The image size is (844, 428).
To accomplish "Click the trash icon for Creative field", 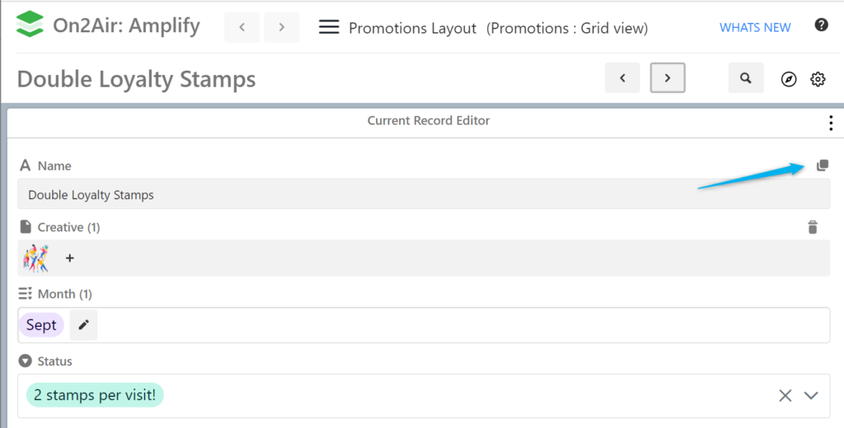I will (x=813, y=227).
